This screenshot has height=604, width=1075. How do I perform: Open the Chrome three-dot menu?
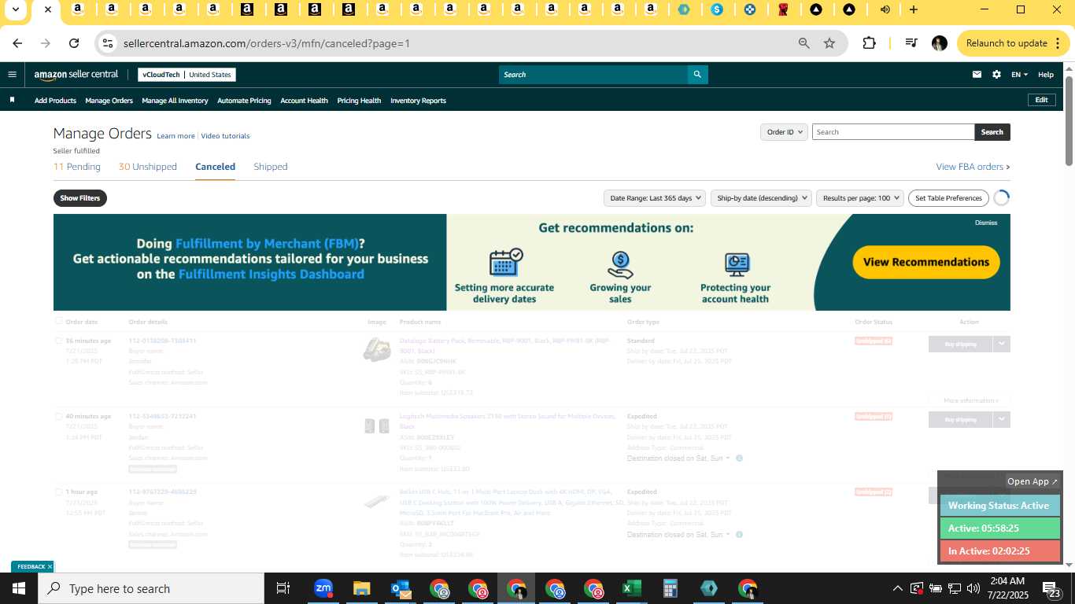coord(1057,43)
